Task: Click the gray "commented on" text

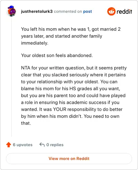Action: point(68,11)
